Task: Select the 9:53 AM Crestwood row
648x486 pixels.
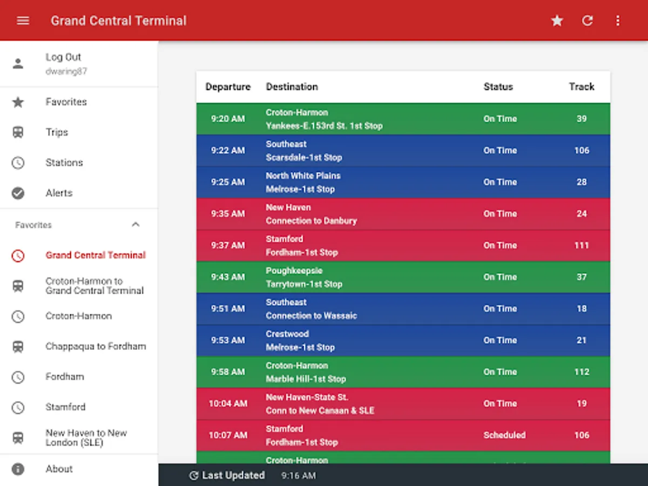Action: (403, 340)
